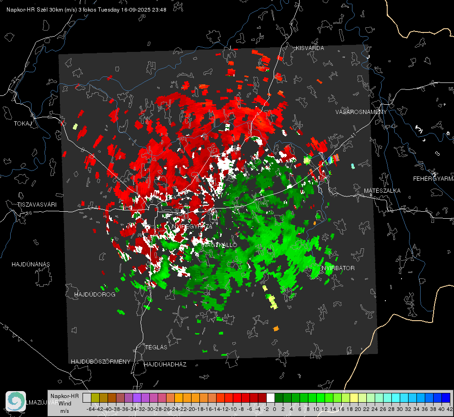Click the dark green 0 to 2 swatch
Viewport: 454px width, 417px height.
(x=279, y=398)
